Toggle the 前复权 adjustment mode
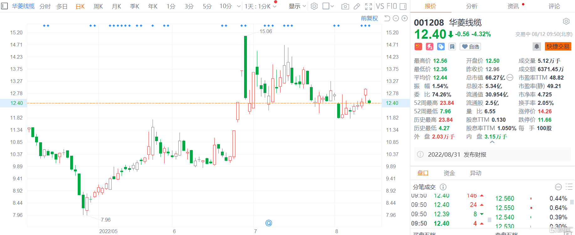 (369, 18)
